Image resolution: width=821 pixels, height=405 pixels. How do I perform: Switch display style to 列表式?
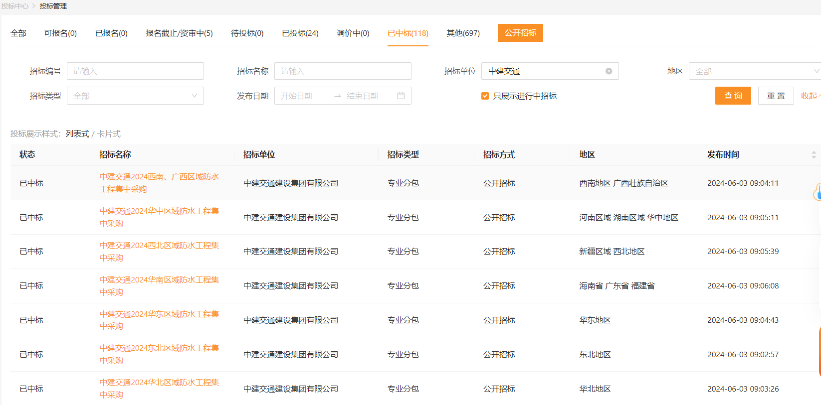click(x=77, y=134)
